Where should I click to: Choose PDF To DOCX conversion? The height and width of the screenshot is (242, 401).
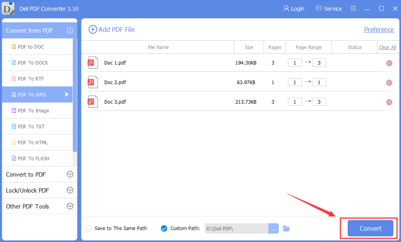tap(37, 63)
